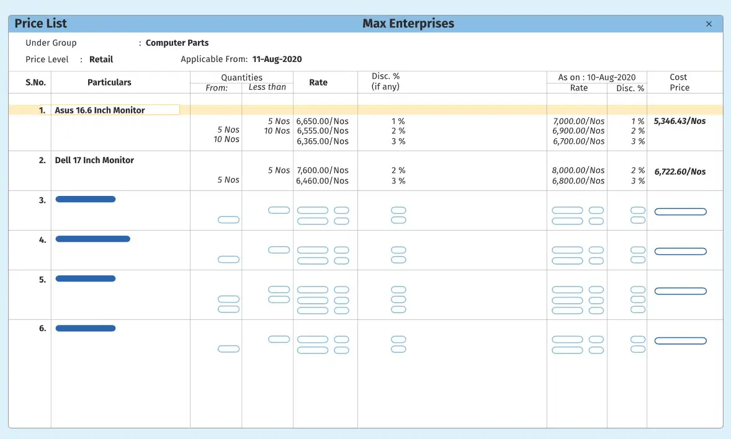Click the 7,600.00/Nos rate for Dell monitor
The width and height of the screenshot is (731, 439).
(322, 171)
